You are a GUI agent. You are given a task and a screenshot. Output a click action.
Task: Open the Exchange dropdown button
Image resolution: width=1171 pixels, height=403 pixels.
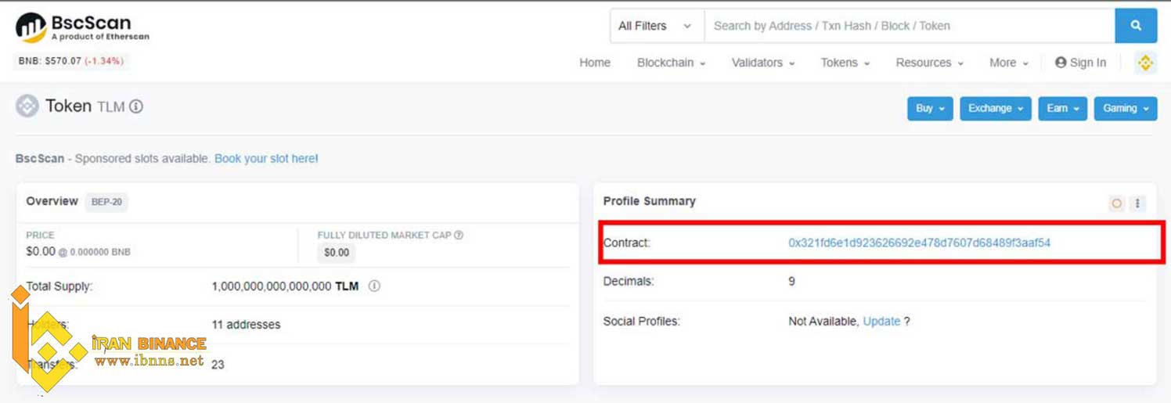tap(996, 109)
